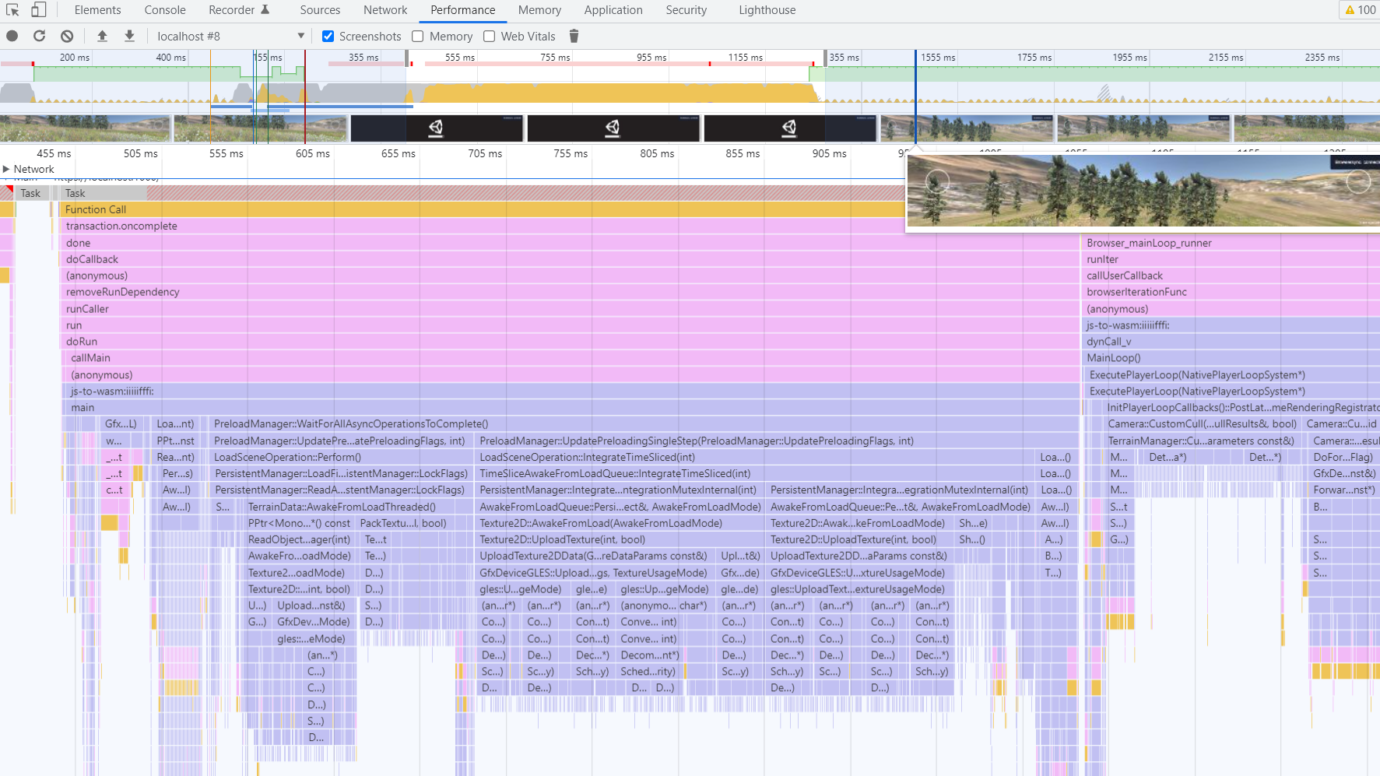Viewport: 1380px width, 776px height.
Task: Enable the Memory checkbox
Action: click(418, 37)
